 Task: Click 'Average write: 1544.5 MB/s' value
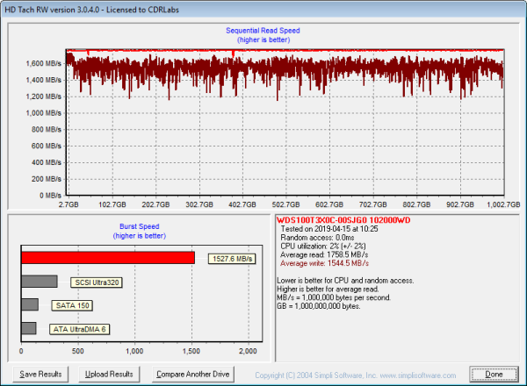[x=324, y=263]
